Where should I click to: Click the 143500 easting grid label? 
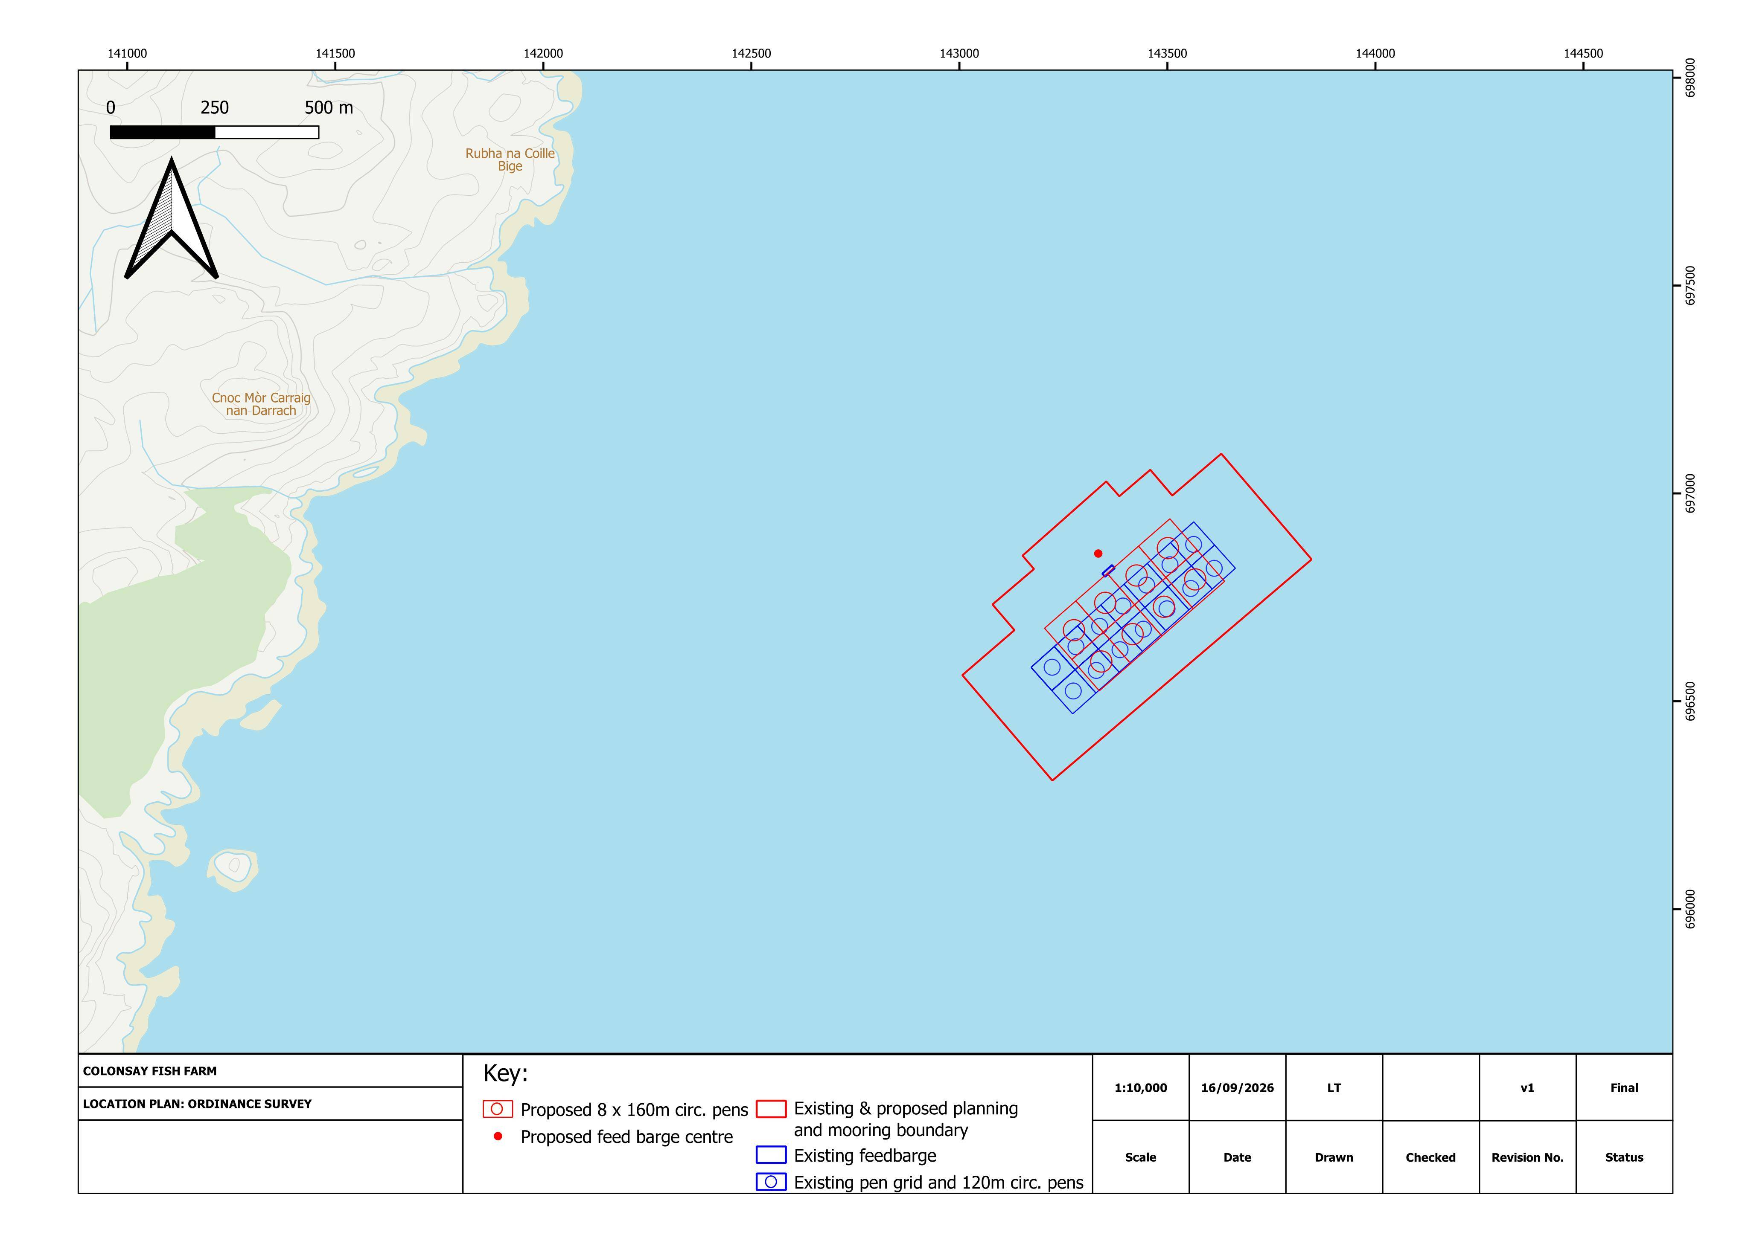[1167, 53]
